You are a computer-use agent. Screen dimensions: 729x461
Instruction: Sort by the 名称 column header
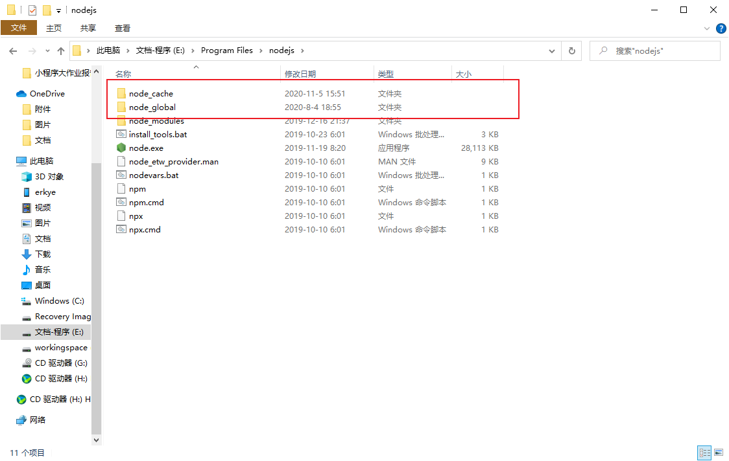click(x=123, y=74)
